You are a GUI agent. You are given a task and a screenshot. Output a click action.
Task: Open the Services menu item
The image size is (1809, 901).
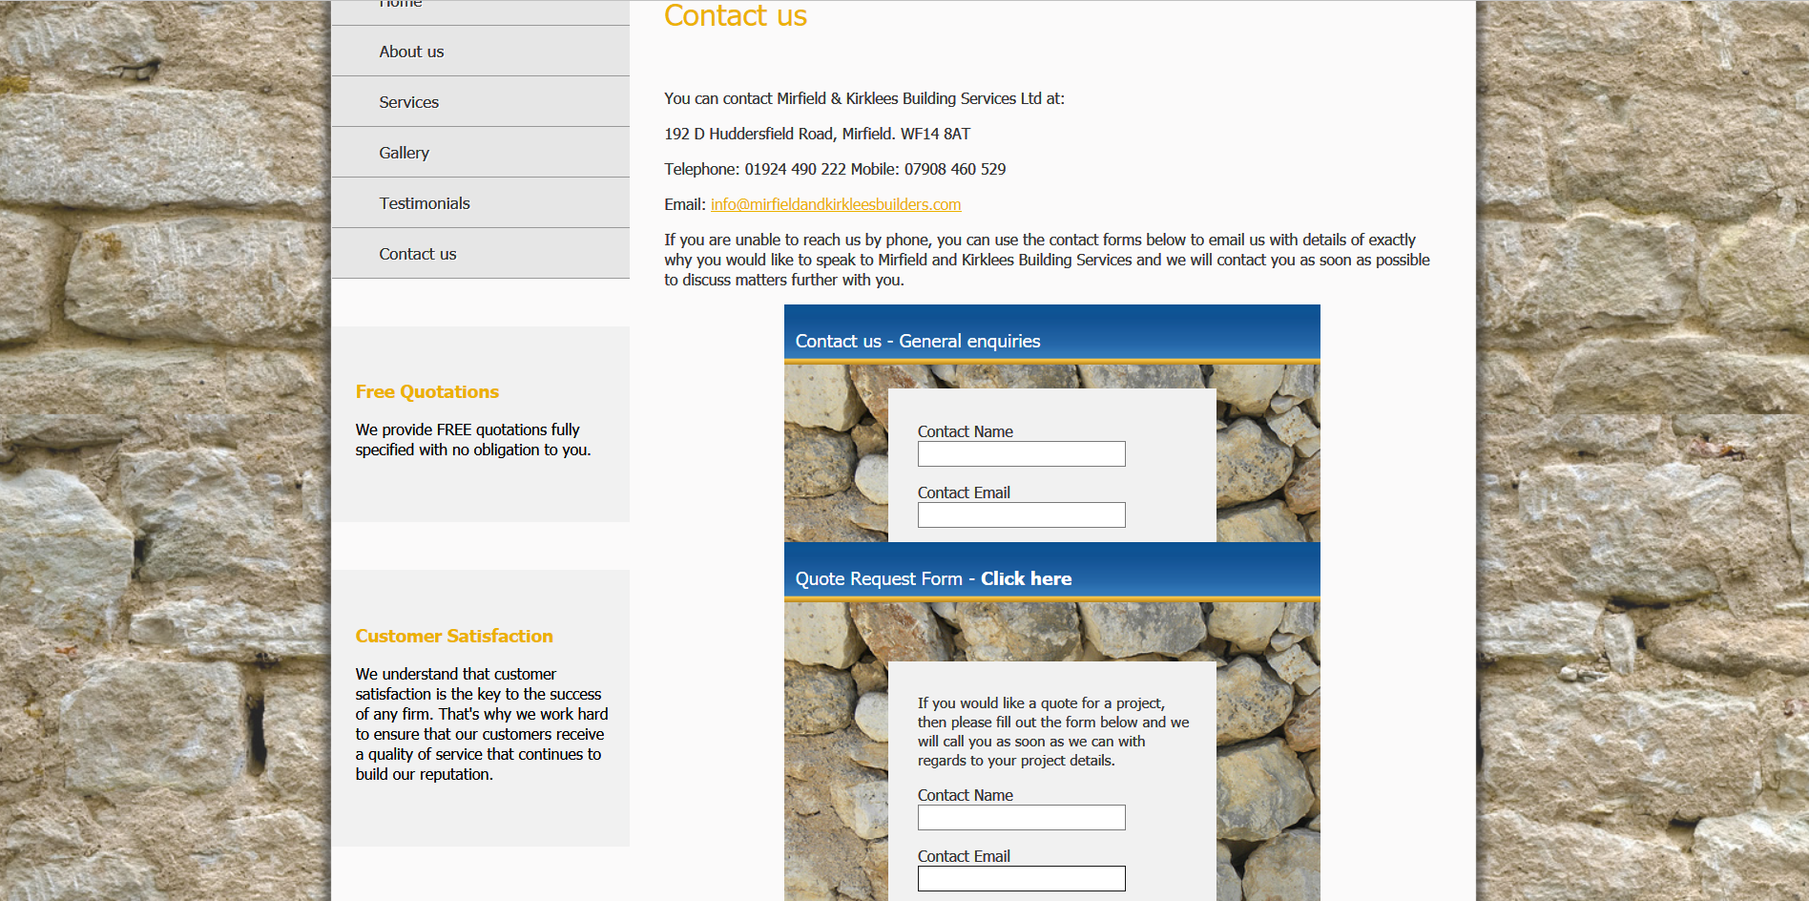[x=408, y=102]
